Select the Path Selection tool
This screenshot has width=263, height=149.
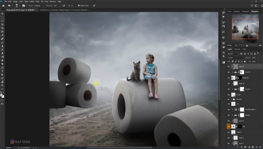[2, 74]
